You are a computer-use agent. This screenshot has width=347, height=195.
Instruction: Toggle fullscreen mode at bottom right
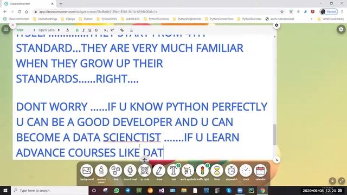point(342,181)
